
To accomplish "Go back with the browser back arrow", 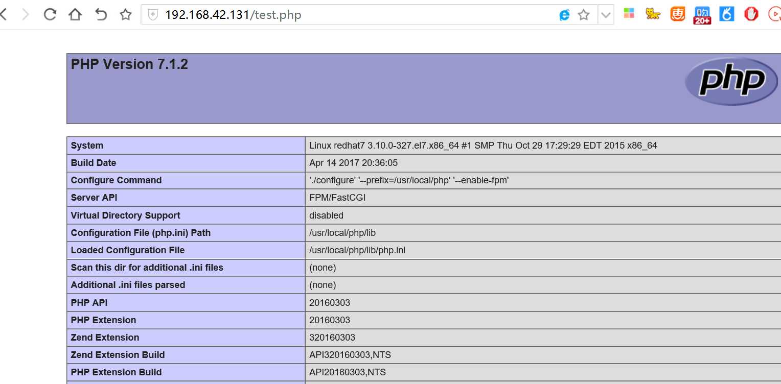I will tap(4, 14).
